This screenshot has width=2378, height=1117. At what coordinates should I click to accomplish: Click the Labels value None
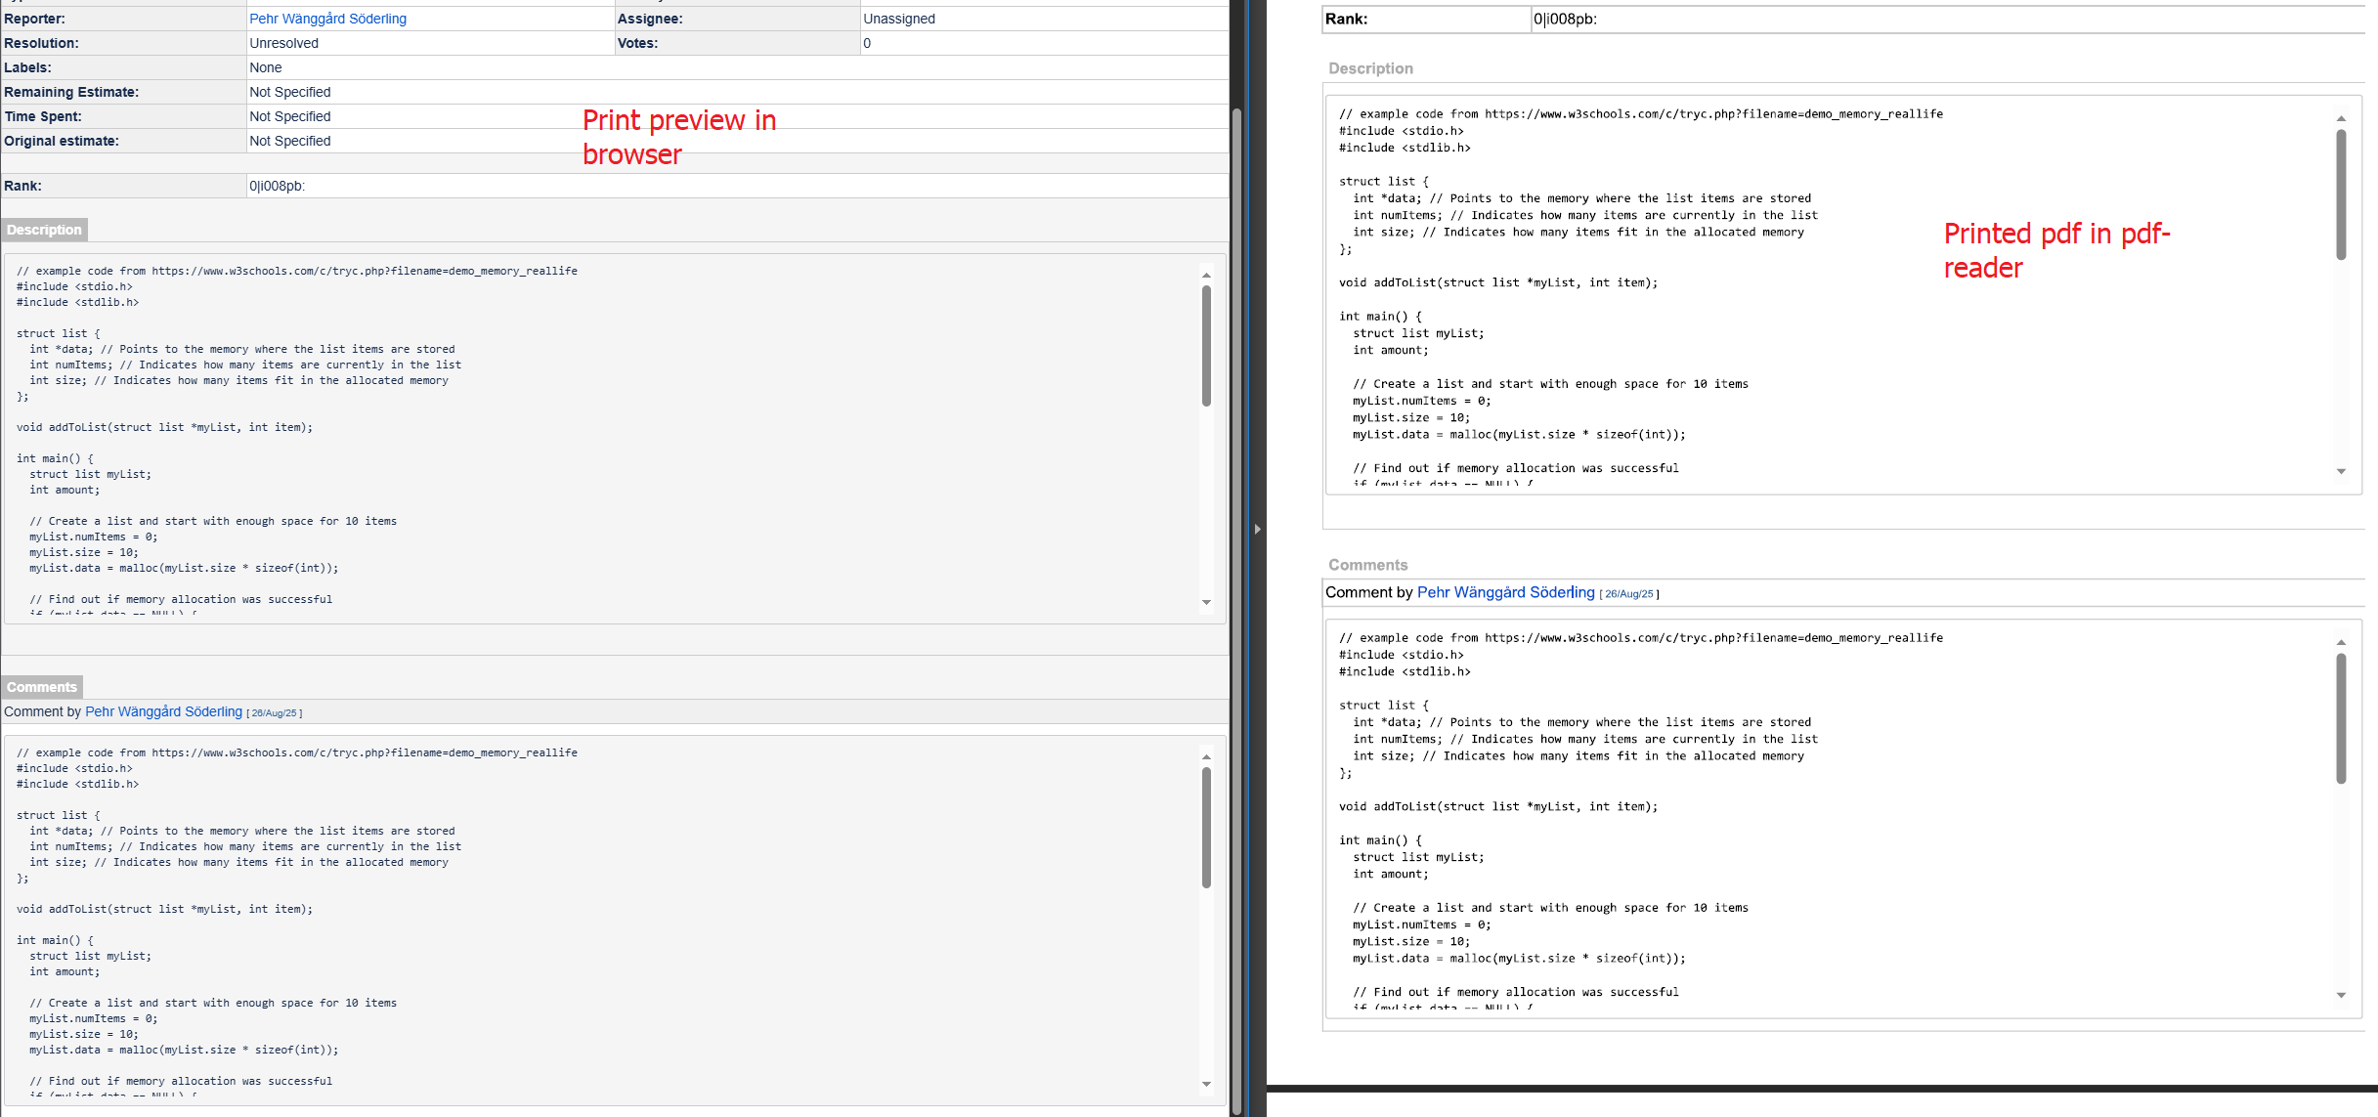tap(265, 67)
